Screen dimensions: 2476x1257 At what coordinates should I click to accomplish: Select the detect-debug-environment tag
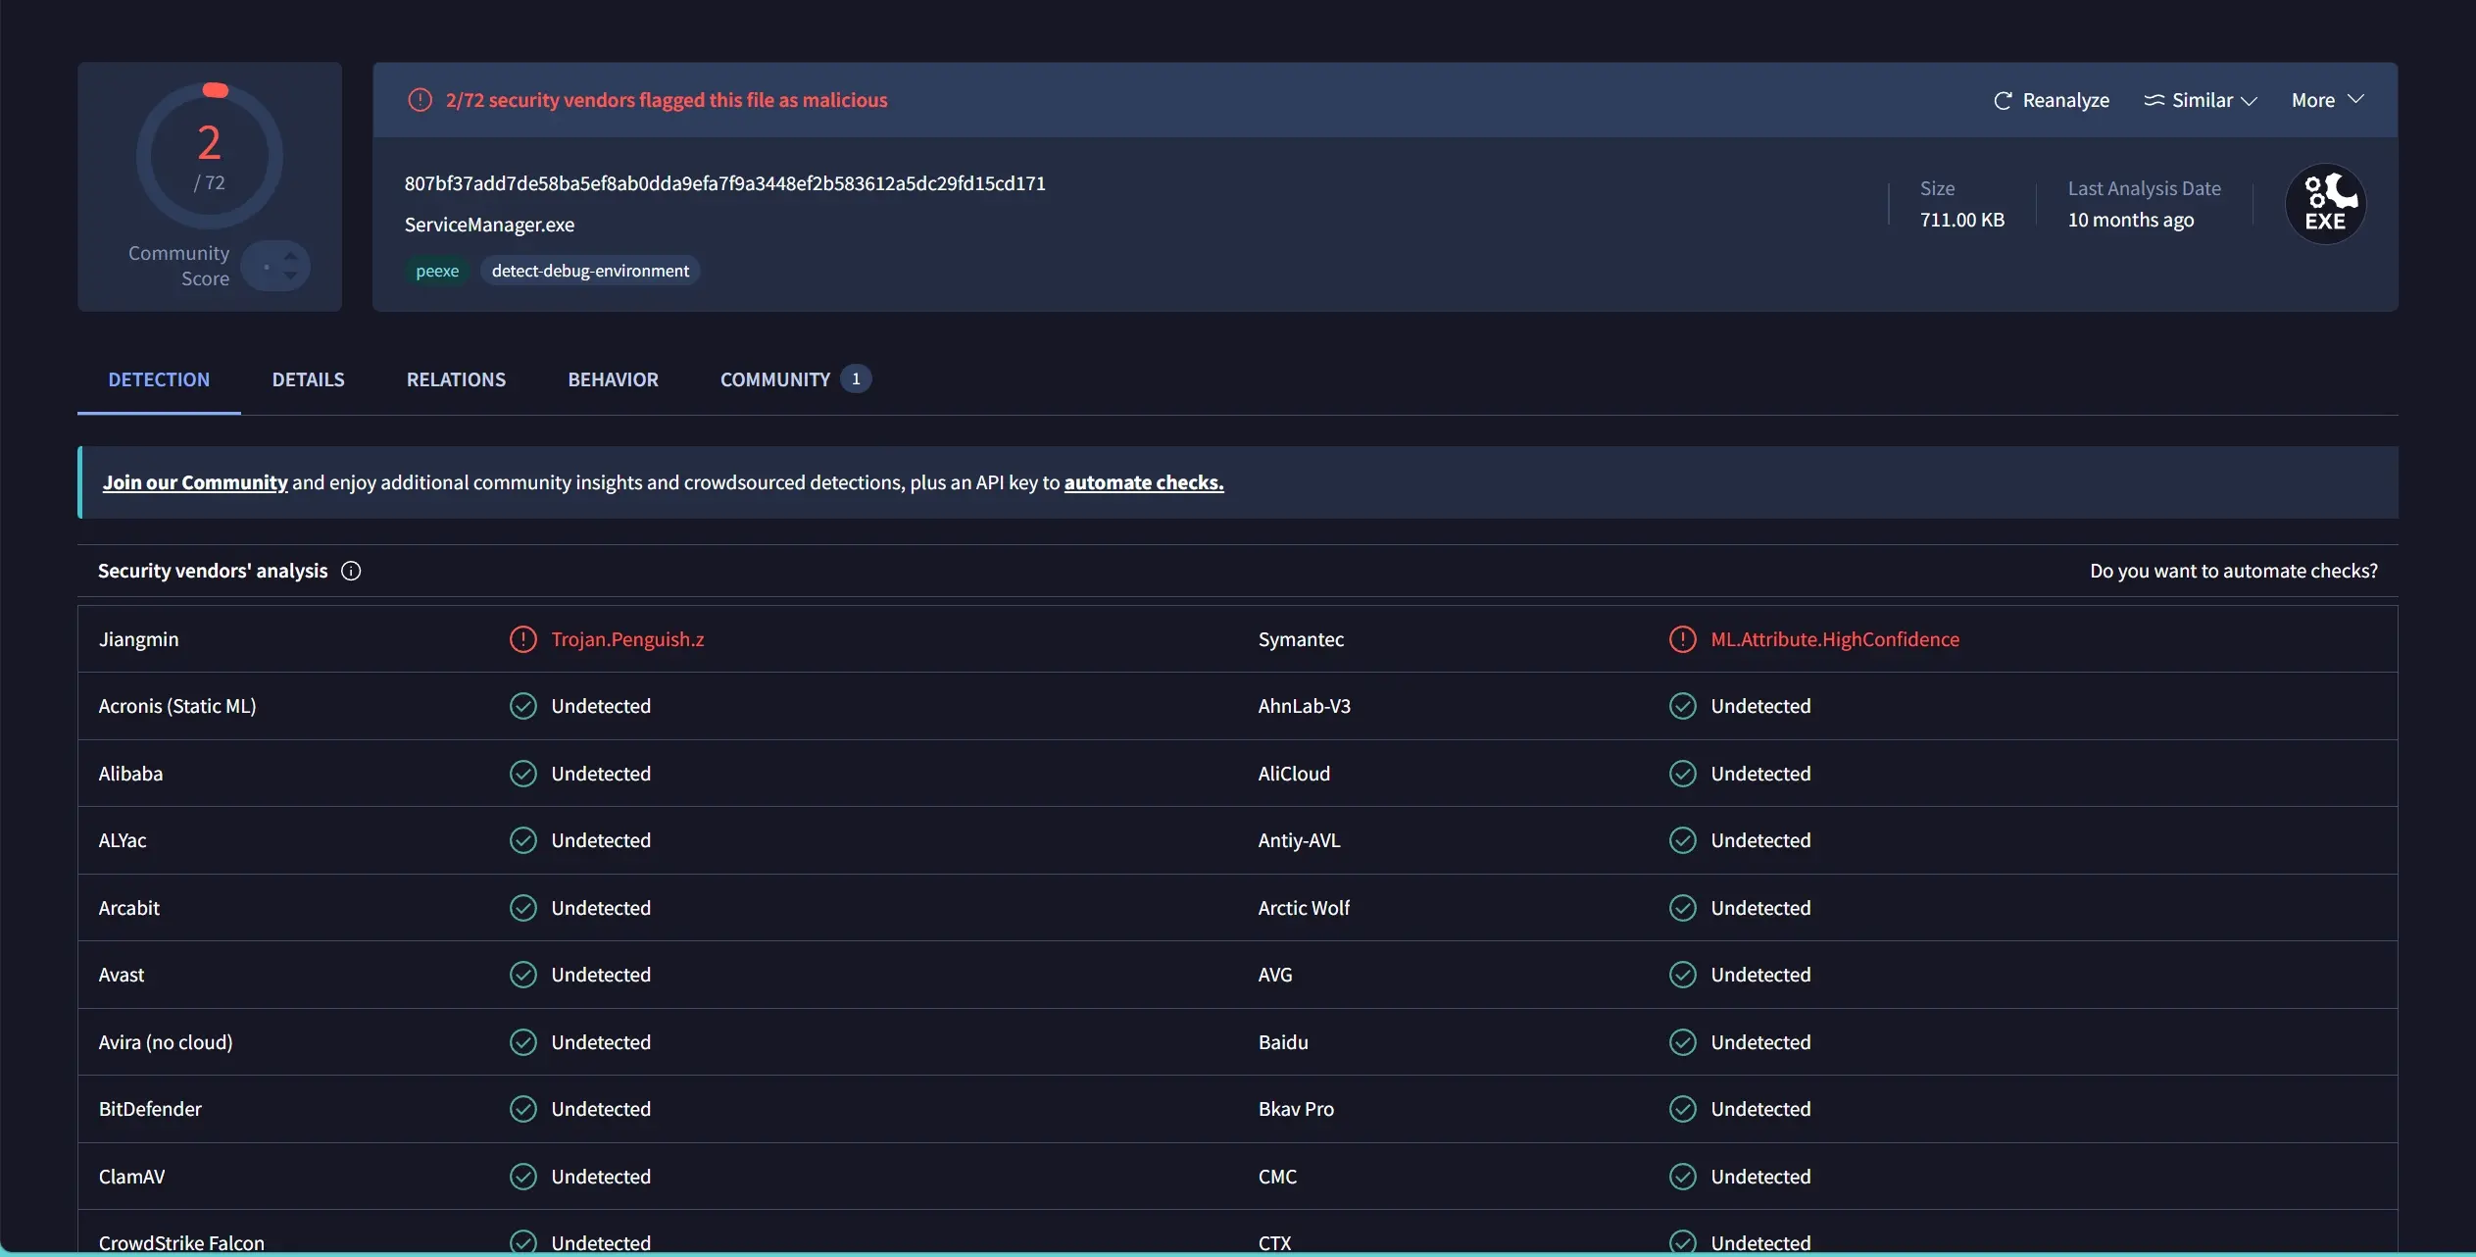tap(590, 271)
